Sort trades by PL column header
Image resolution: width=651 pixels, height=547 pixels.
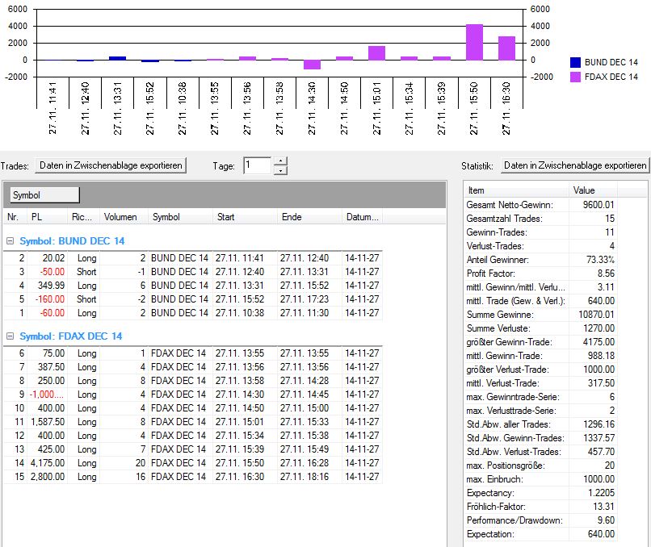pyautogui.click(x=48, y=217)
